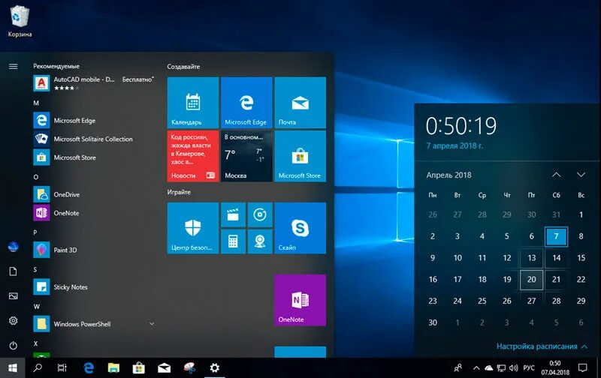Open the Calculator small tile

click(233, 241)
